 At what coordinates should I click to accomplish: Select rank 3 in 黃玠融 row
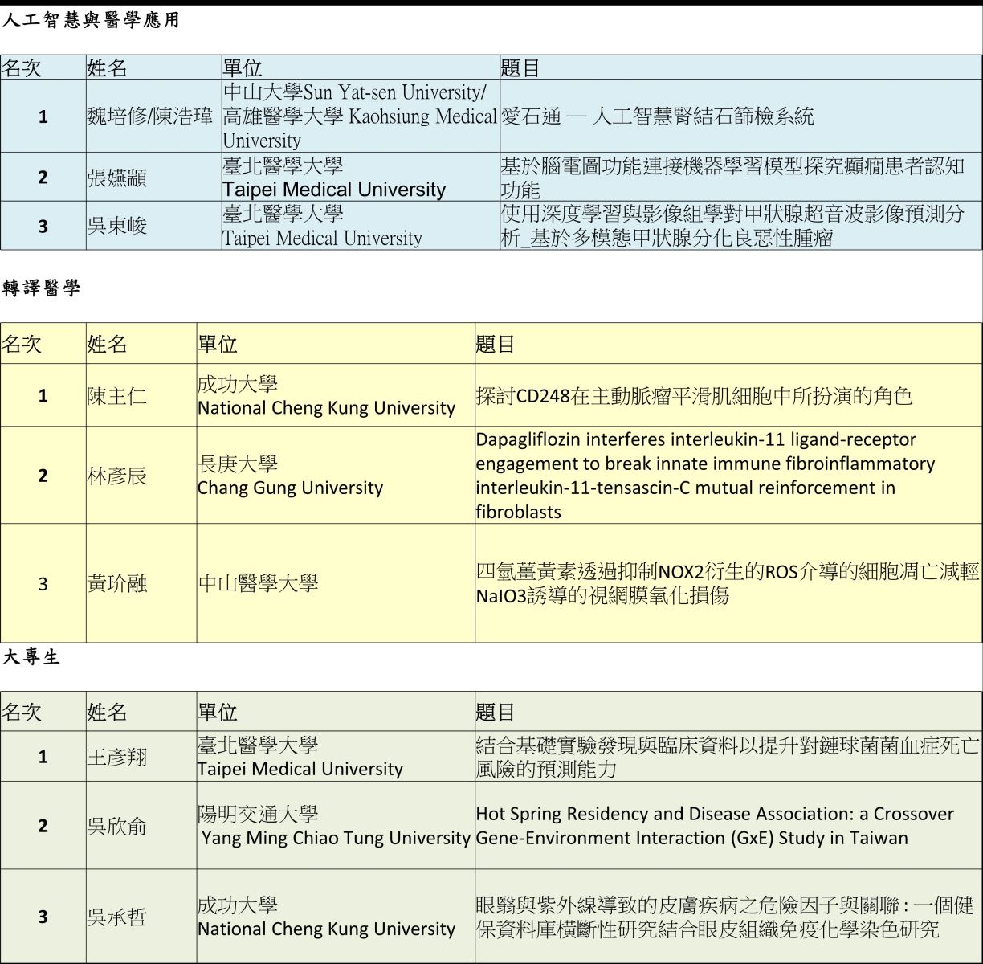pyautogui.click(x=43, y=584)
